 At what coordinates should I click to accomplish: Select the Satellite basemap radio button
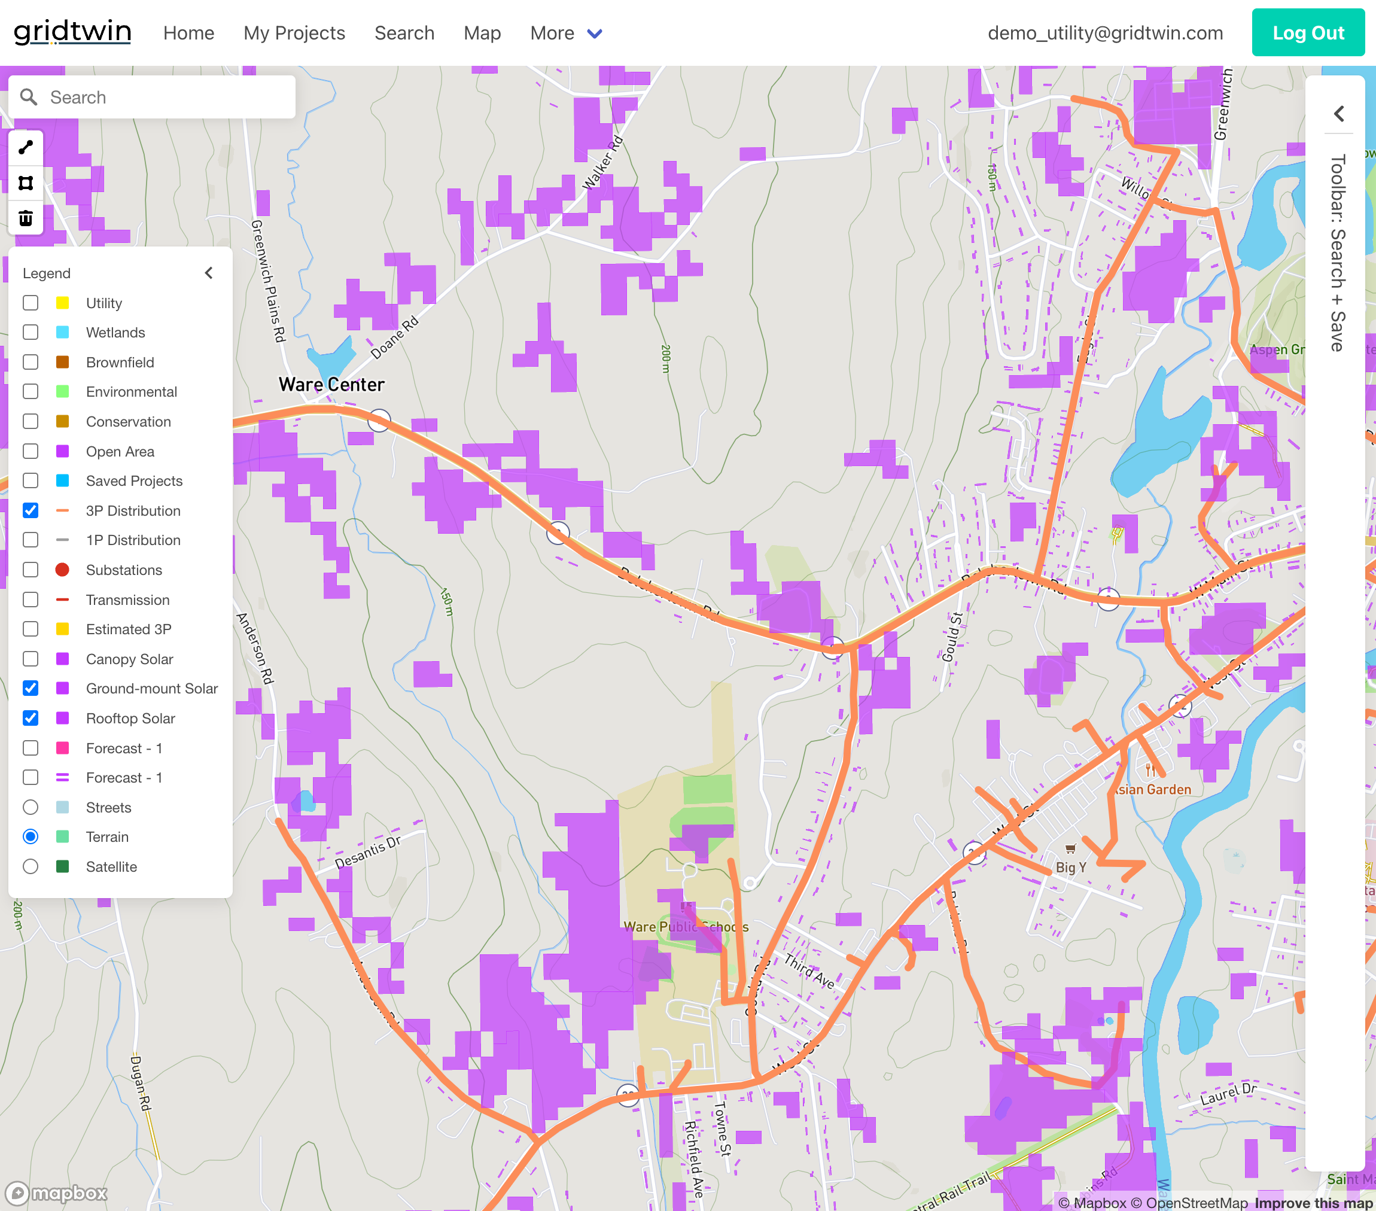tap(31, 866)
